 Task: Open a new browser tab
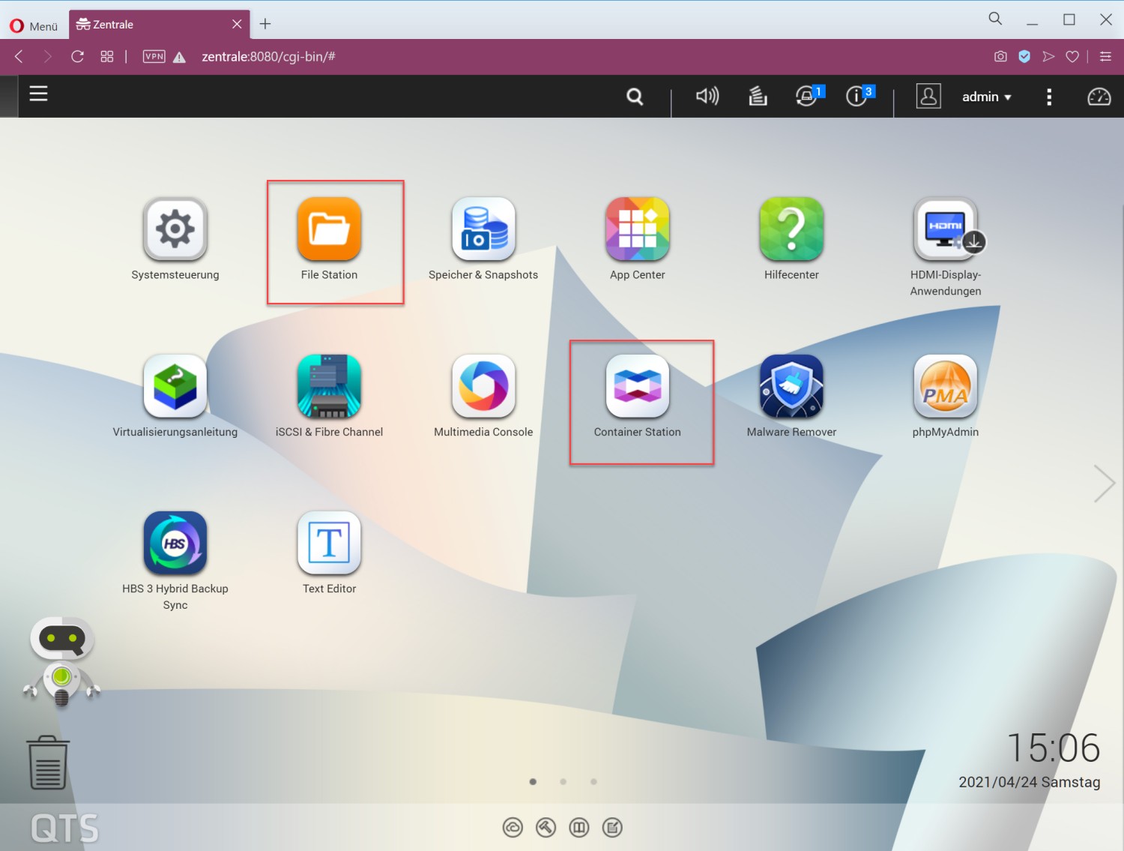pos(265,24)
